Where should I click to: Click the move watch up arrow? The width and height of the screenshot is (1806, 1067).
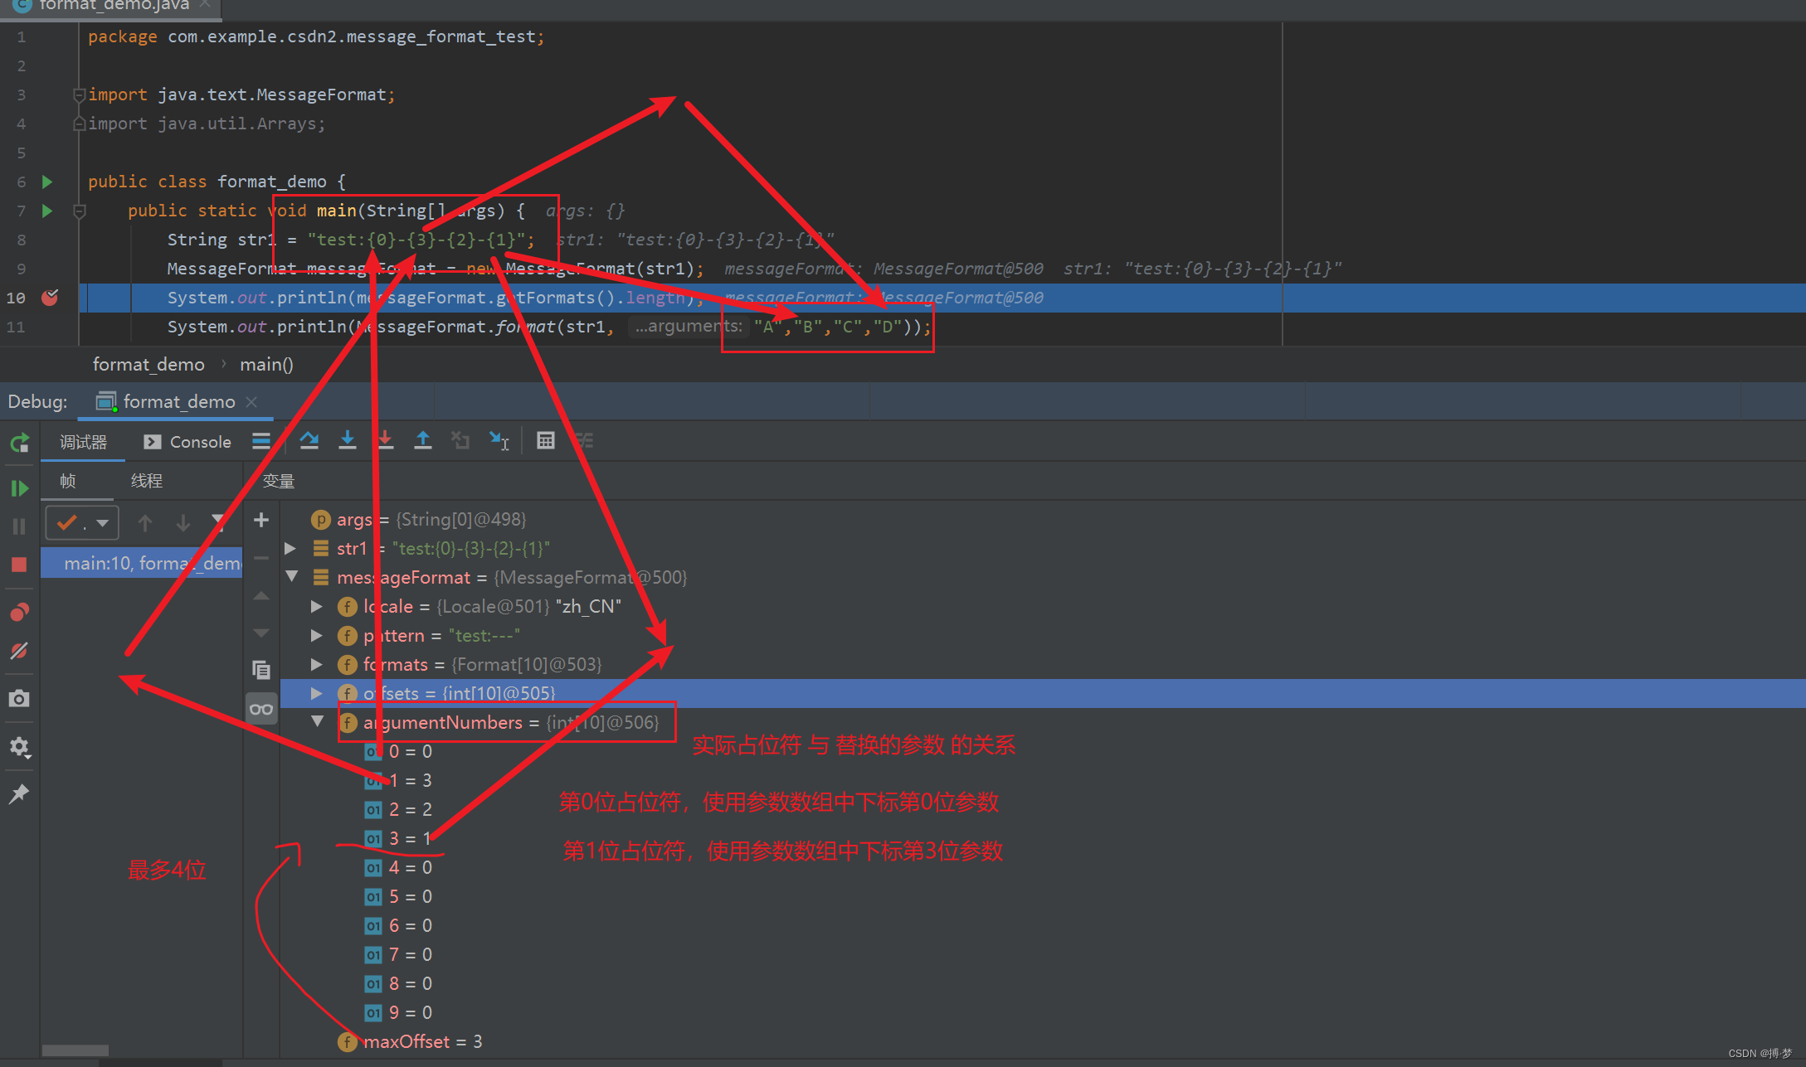261,595
